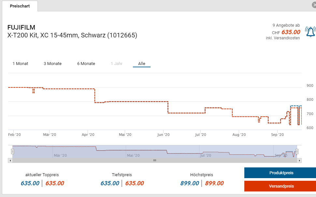Click the price drop near April '20
This screenshot has height=197, width=316.
point(94,96)
